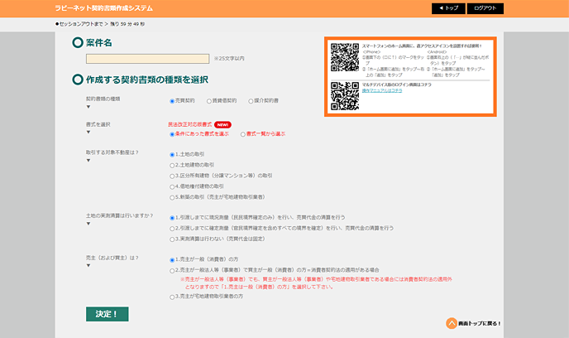
Task: Click 画面トップに戻る arrow icon
Action: click(x=452, y=323)
